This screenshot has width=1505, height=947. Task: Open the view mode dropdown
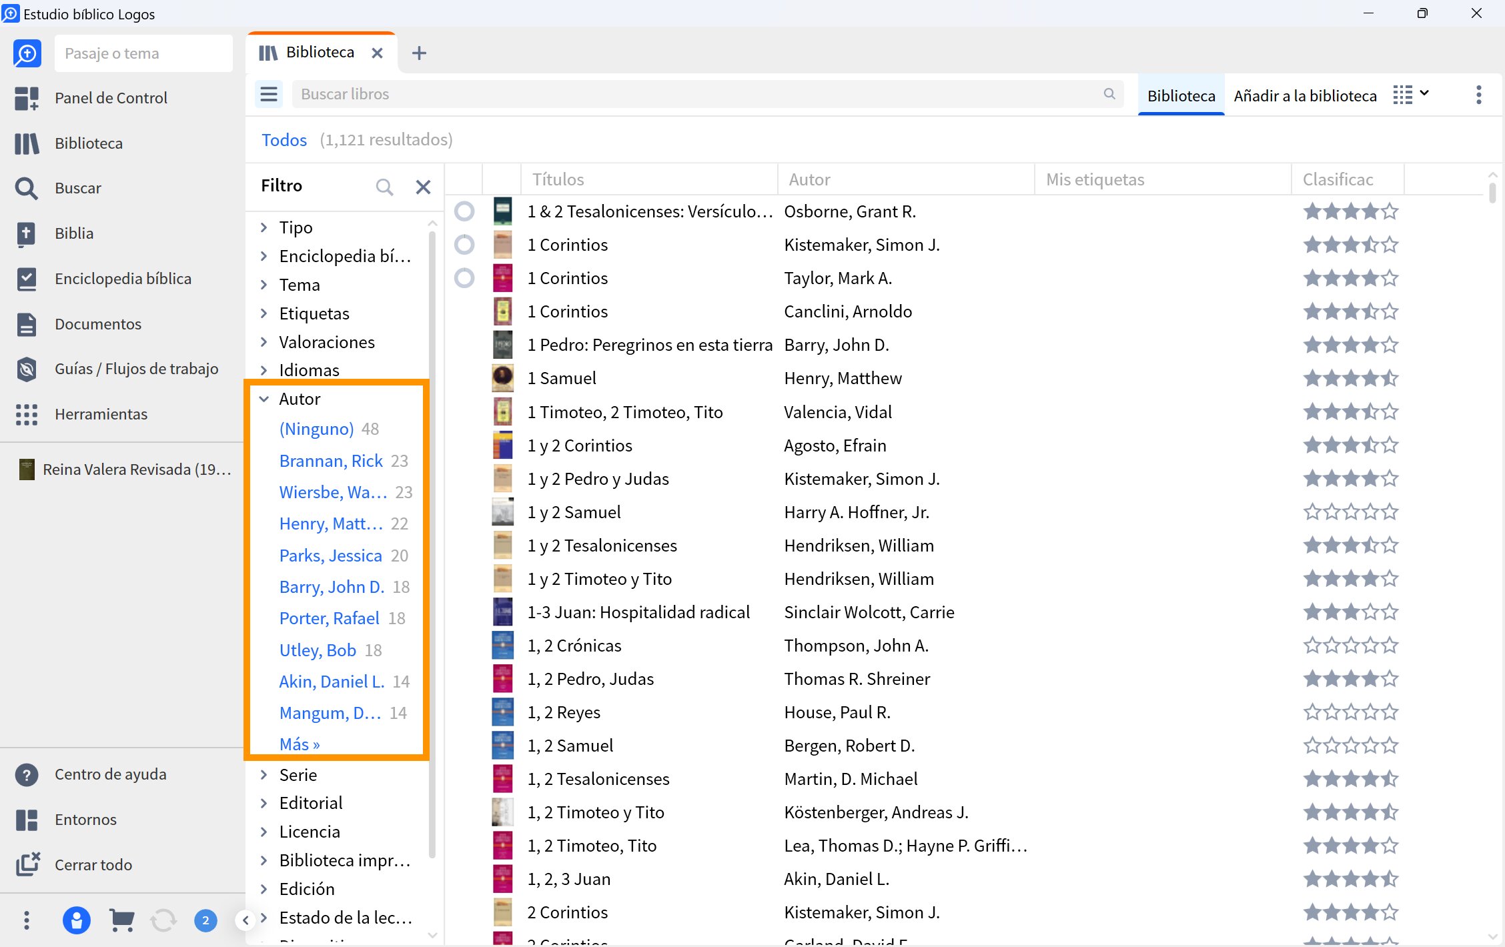(1412, 95)
